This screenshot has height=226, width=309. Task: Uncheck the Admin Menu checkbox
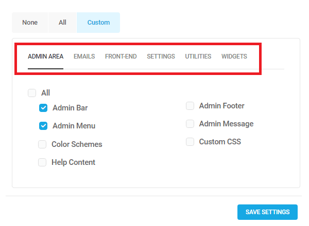tap(43, 126)
